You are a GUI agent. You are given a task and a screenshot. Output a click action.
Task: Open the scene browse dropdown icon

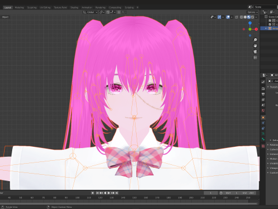tap(251, 7)
